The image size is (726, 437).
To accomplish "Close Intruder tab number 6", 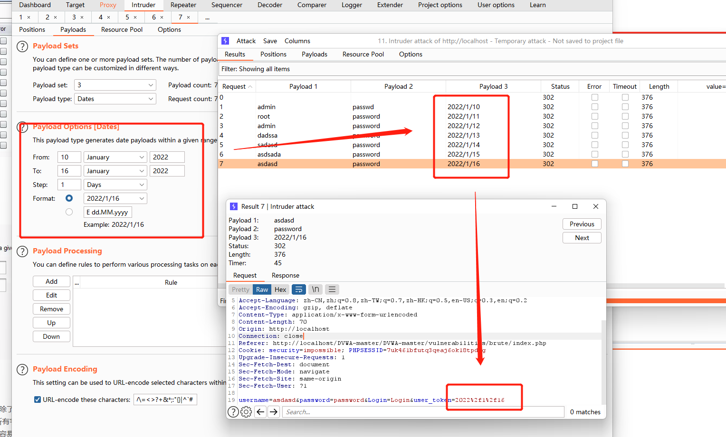I will (x=162, y=18).
